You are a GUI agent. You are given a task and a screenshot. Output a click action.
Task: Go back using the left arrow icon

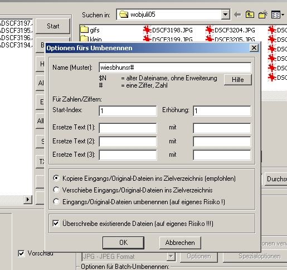[x=237, y=15]
